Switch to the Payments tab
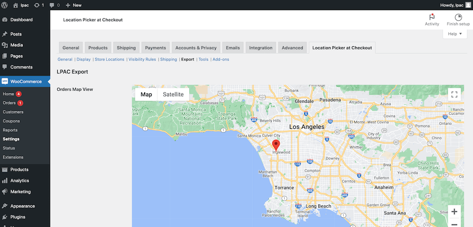The height and width of the screenshot is (227, 473). tap(156, 48)
